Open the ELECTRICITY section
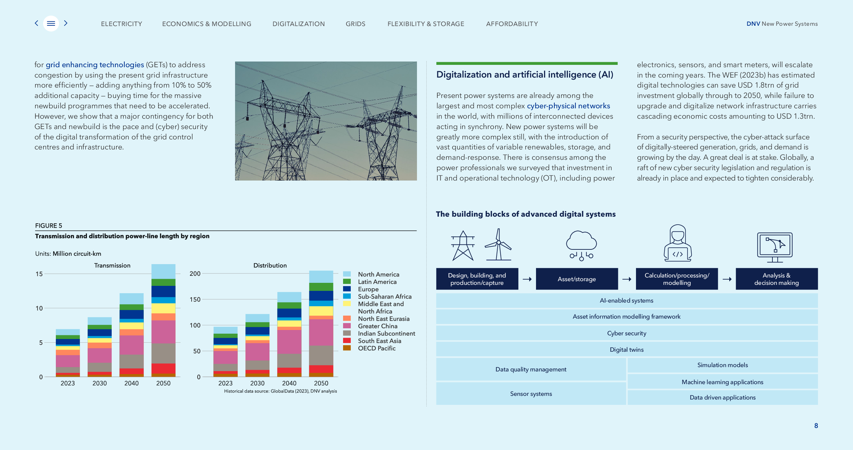The image size is (853, 450). [121, 24]
